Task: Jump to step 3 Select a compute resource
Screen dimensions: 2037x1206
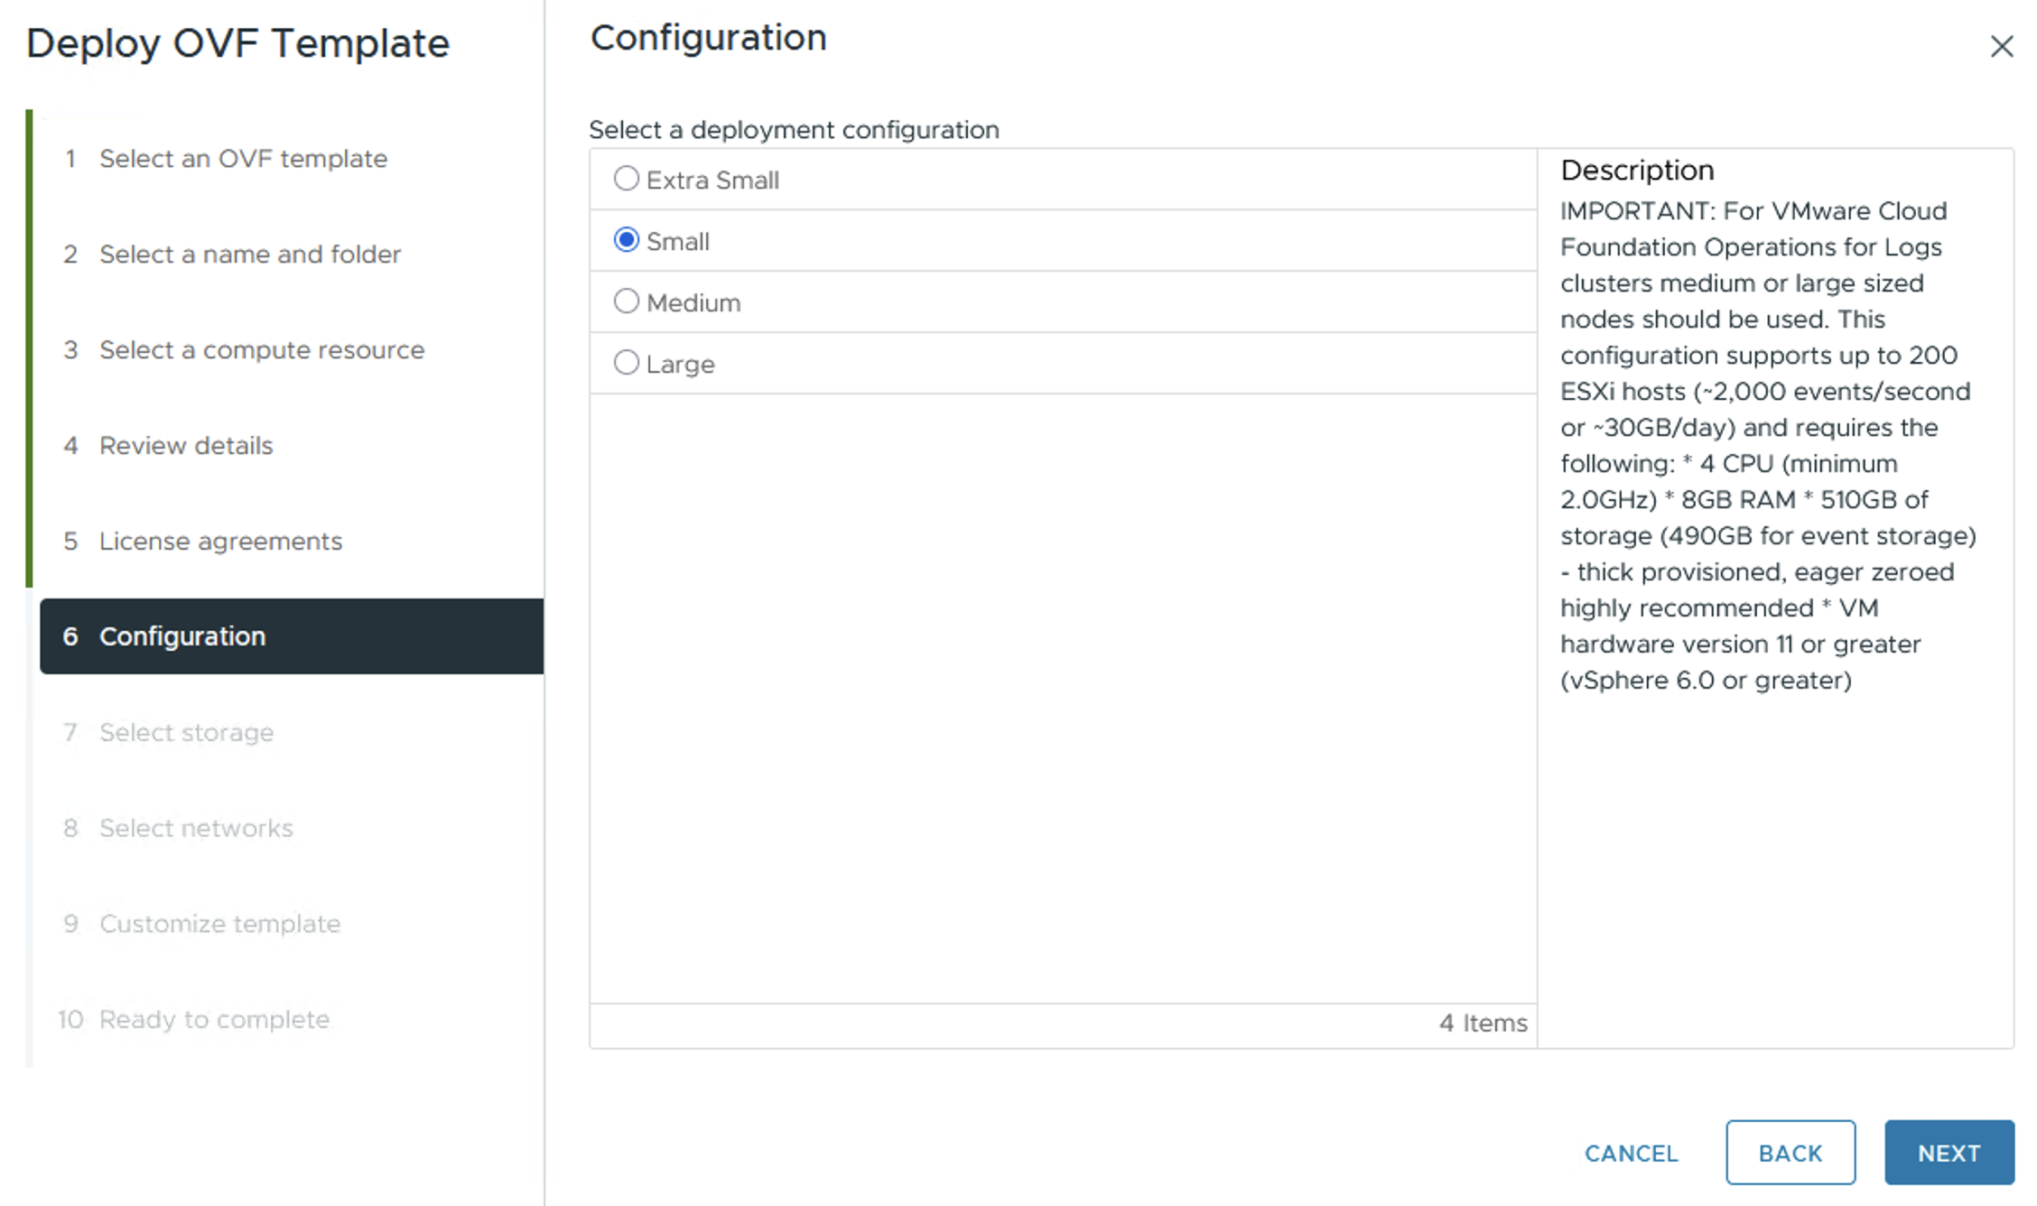Action: (x=261, y=350)
